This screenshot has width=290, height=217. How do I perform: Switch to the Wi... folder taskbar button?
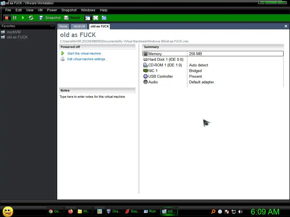point(84,211)
